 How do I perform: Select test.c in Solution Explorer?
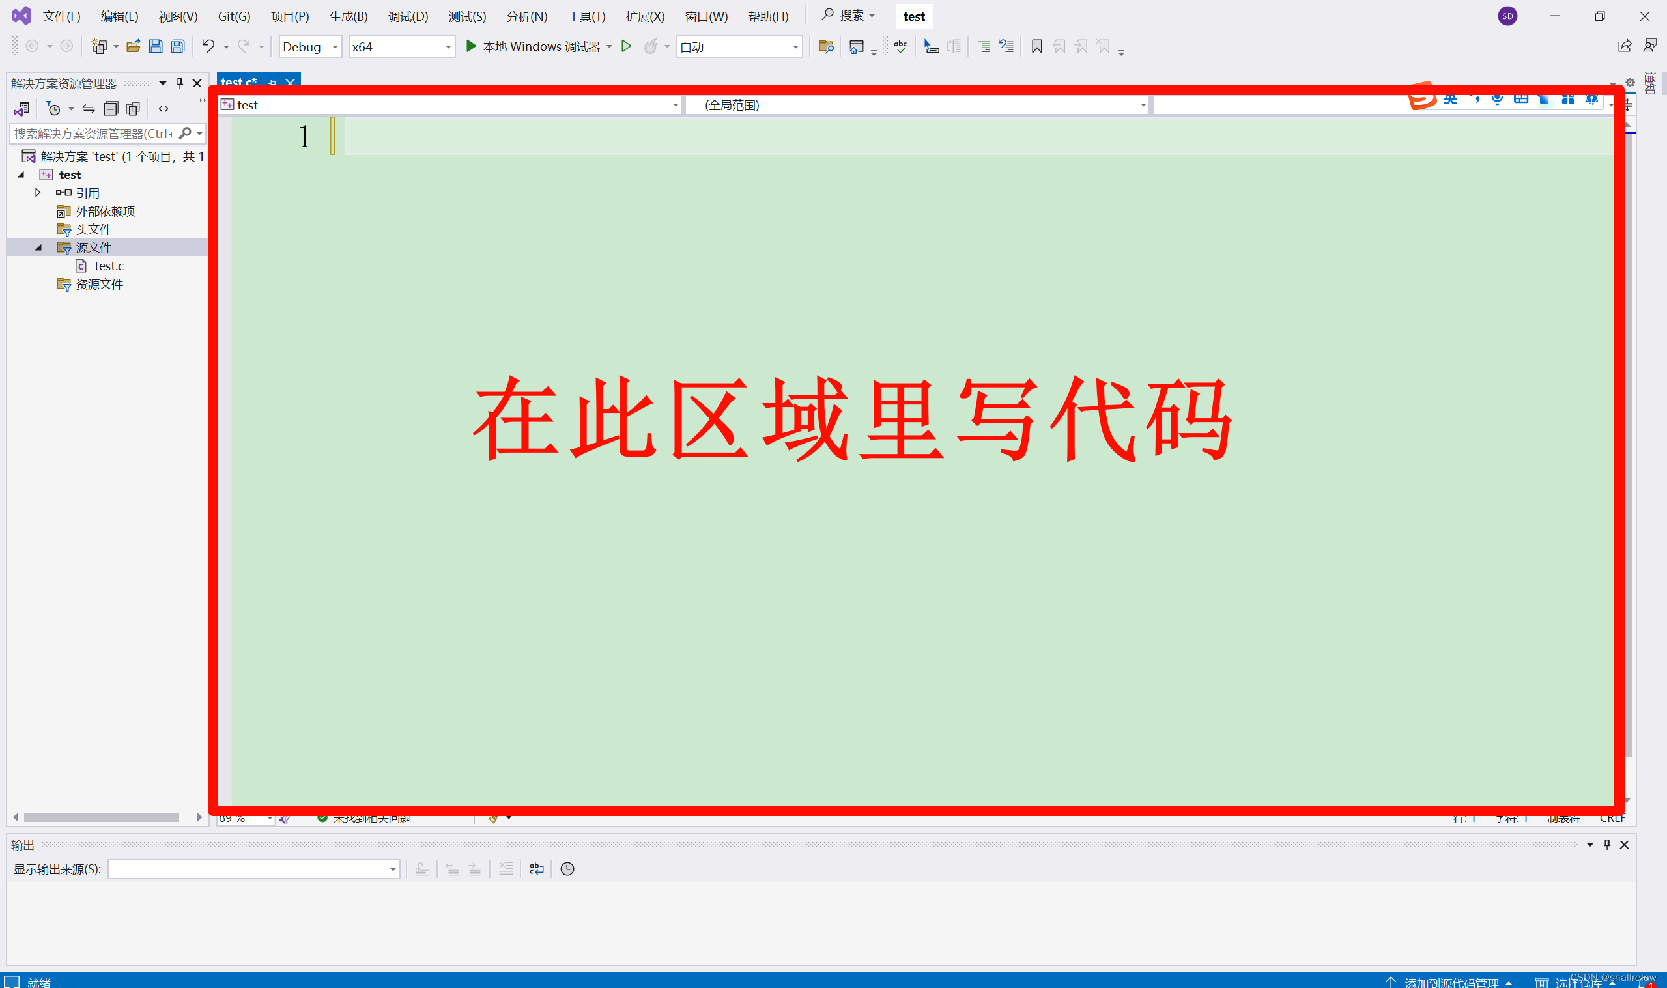(x=109, y=266)
